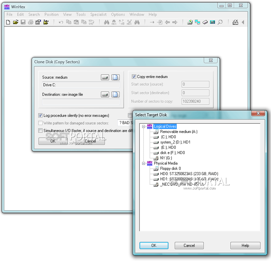Click OK in Select Target Disk dialog

[154, 246]
